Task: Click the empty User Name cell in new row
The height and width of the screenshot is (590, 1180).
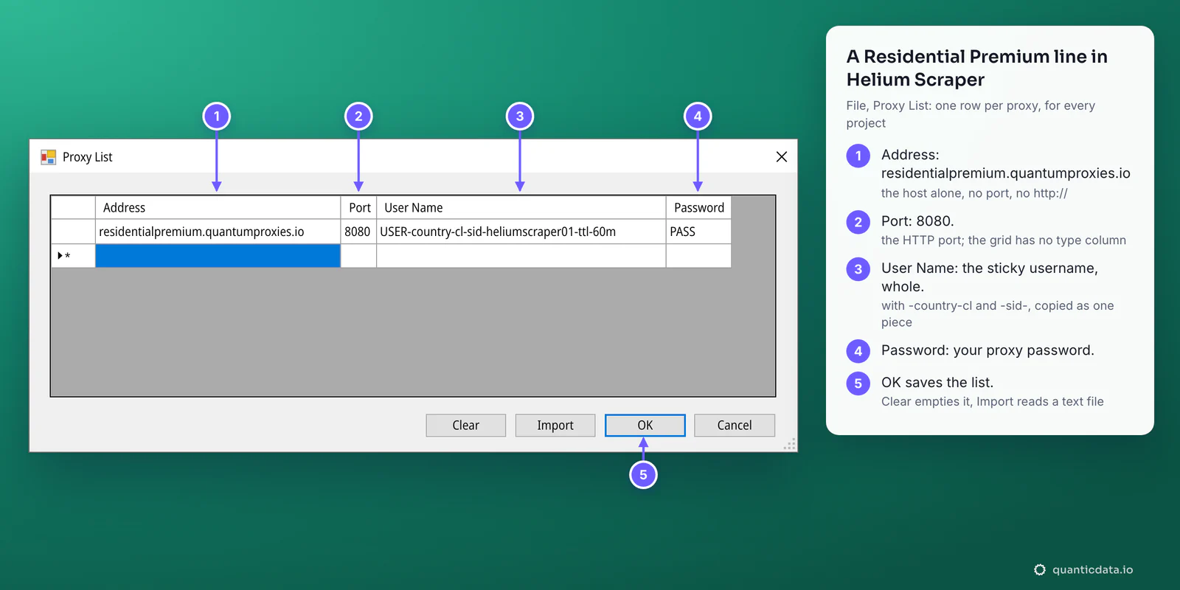Action: pyautogui.click(x=521, y=256)
